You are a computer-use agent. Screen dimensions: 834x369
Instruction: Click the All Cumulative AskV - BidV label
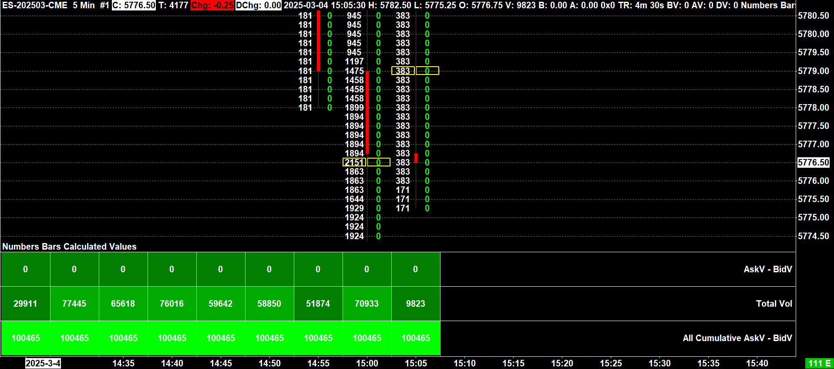pyautogui.click(x=737, y=338)
